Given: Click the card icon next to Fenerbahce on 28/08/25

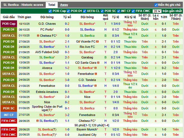Looking at the screenshot, I should 96,74.
